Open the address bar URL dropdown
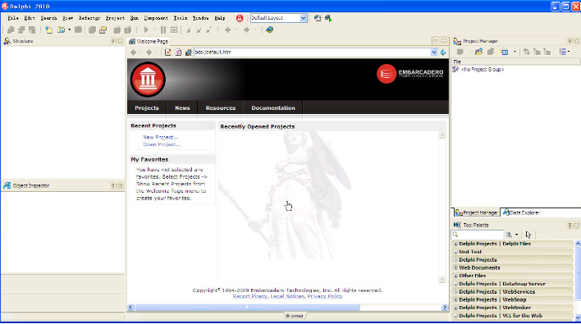Screen dimensions: 581x324 434,52
